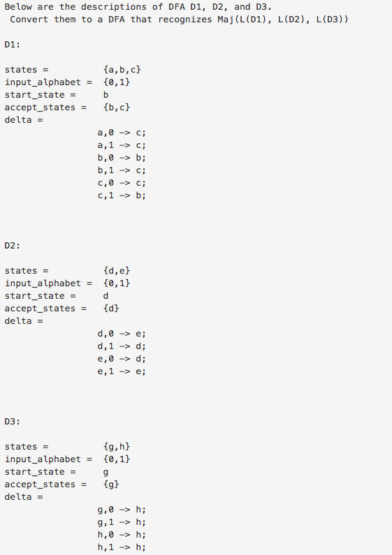Screen dimensions: 392x555
Task: Click D3 states set {g,h}
Action: [117, 447]
